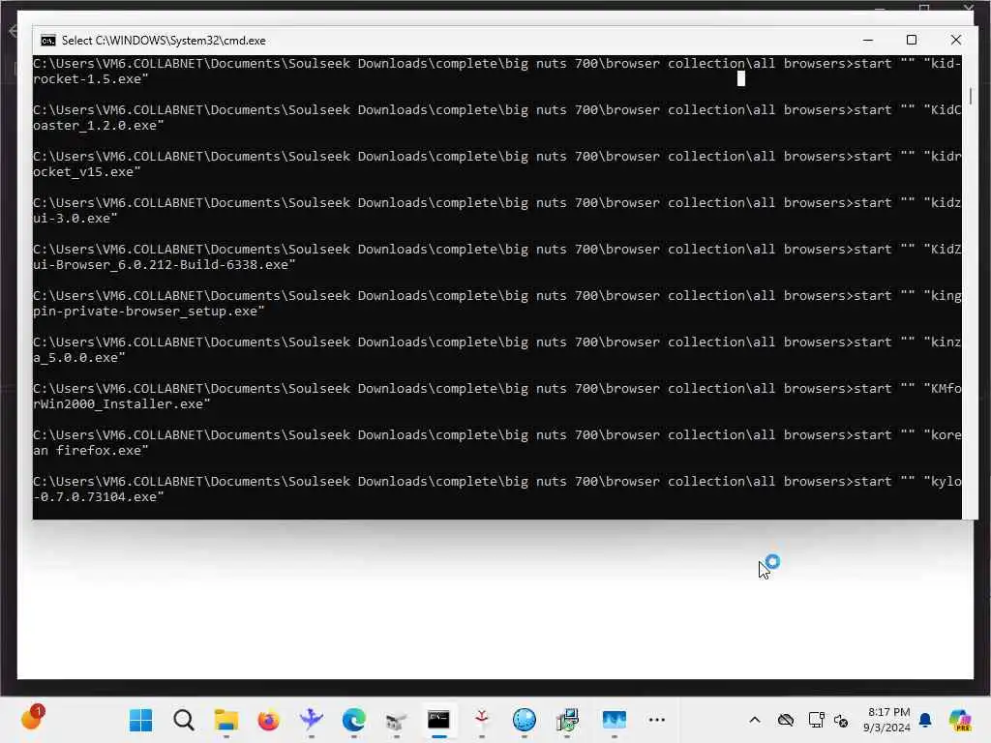Click the line "rocket-1.5.exe"
This screenshot has width=991, height=743.
click(90, 79)
